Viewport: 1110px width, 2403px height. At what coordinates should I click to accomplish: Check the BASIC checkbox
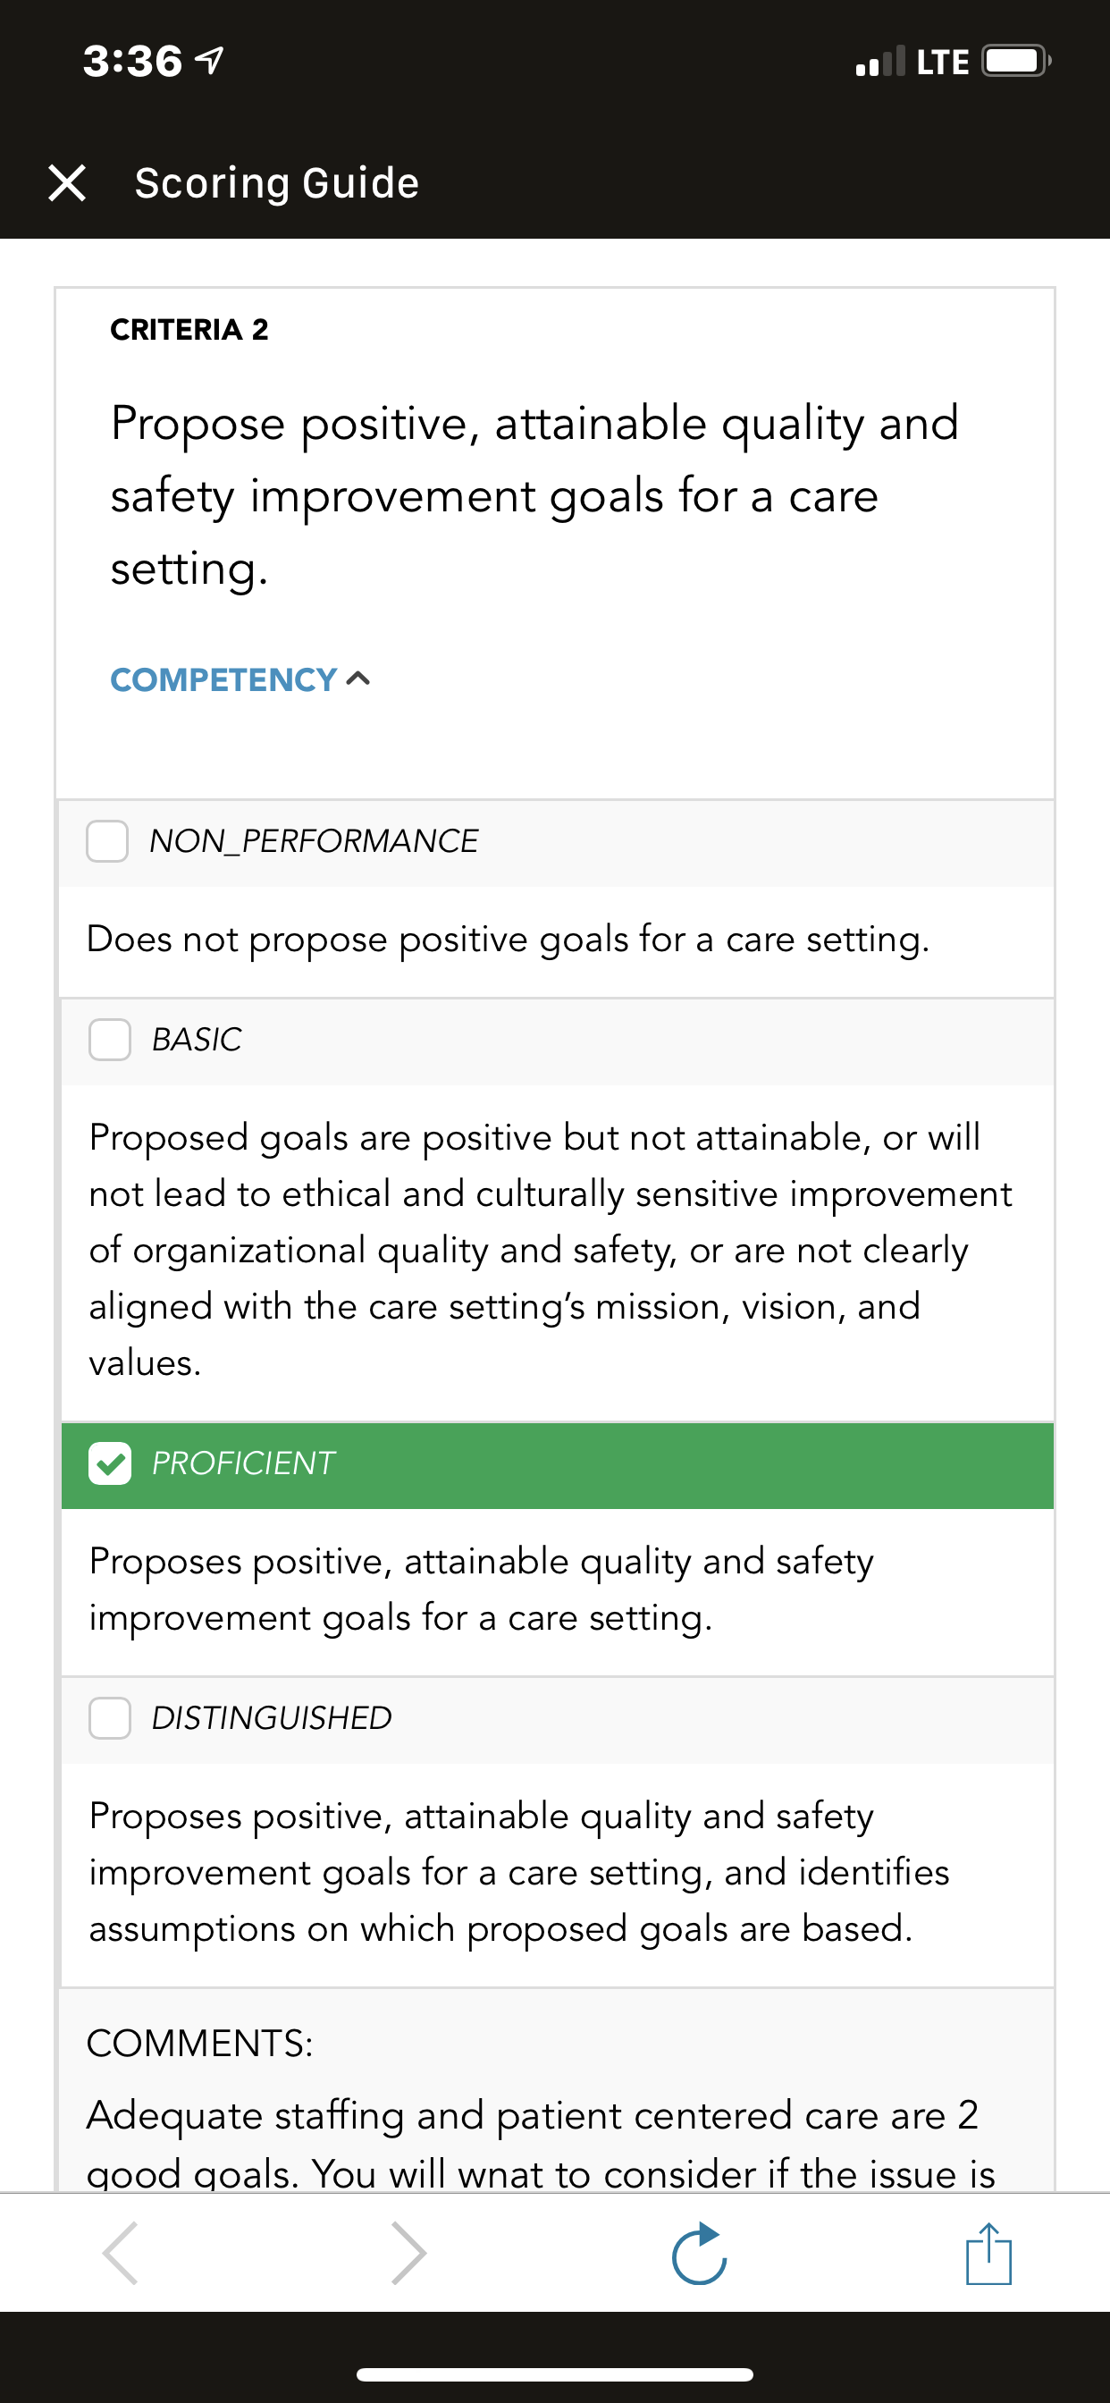110,1039
